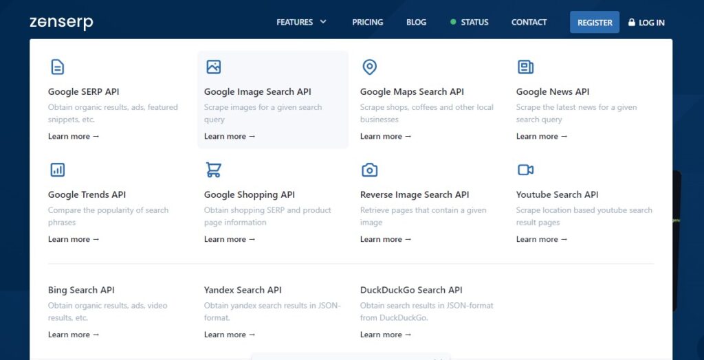Open the Features menu item
Viewport: 704px width, 360px height.
tap(294, 22)
